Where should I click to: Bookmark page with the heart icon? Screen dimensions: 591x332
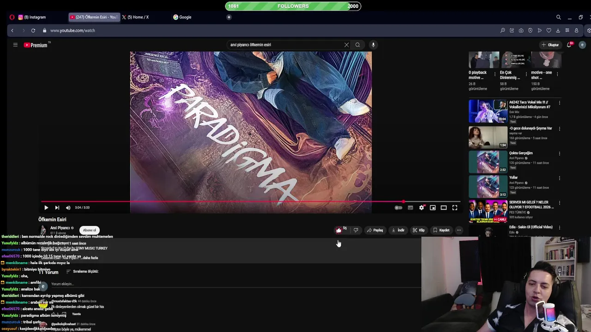[549, 30]
